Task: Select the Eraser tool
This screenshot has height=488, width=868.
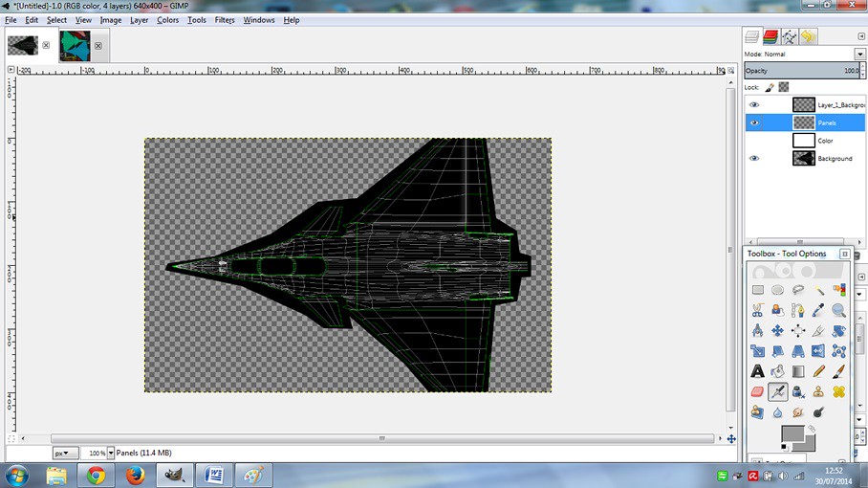Action: pos(758,392)
